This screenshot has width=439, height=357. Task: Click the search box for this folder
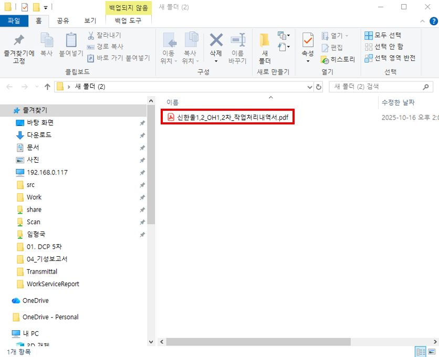375,87
